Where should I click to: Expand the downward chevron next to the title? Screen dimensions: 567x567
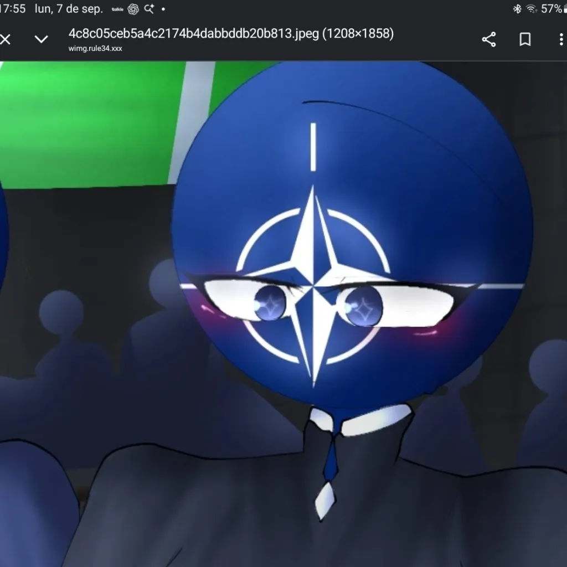click(x=41, y=39)
